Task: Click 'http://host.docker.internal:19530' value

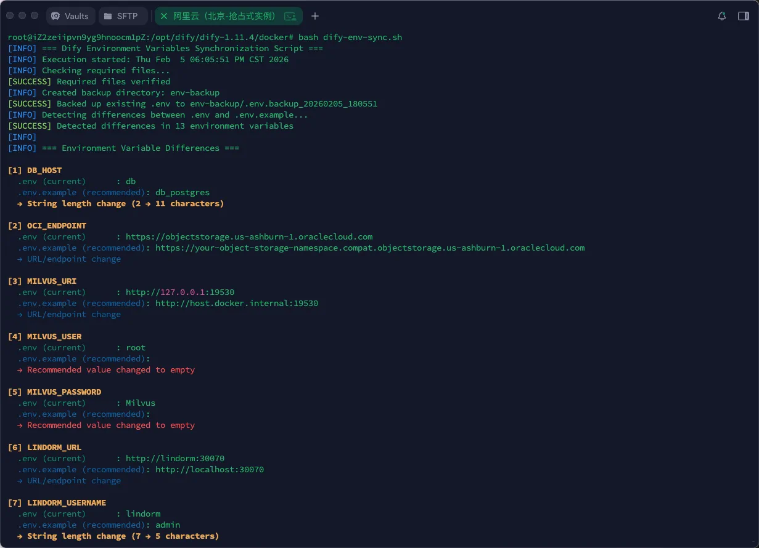Action: point(237,303)
